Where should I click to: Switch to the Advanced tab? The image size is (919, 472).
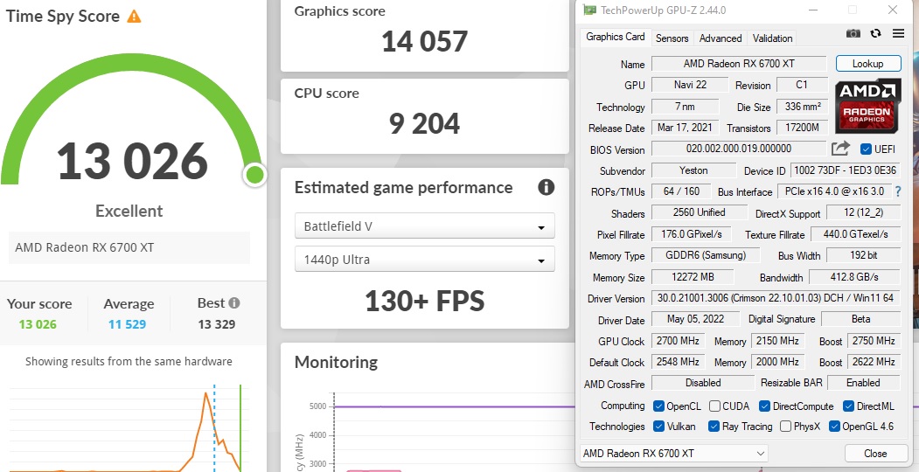coord(721,38)
